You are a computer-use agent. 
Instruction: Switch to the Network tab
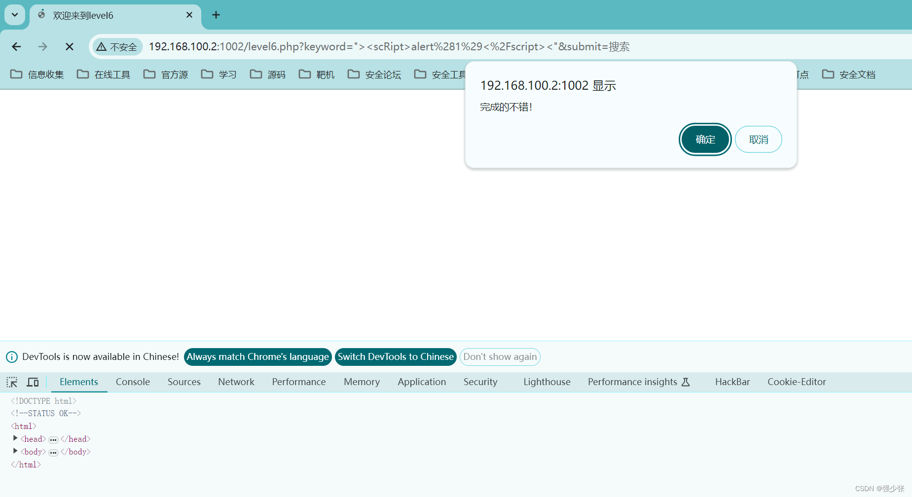tap(236, 382)
